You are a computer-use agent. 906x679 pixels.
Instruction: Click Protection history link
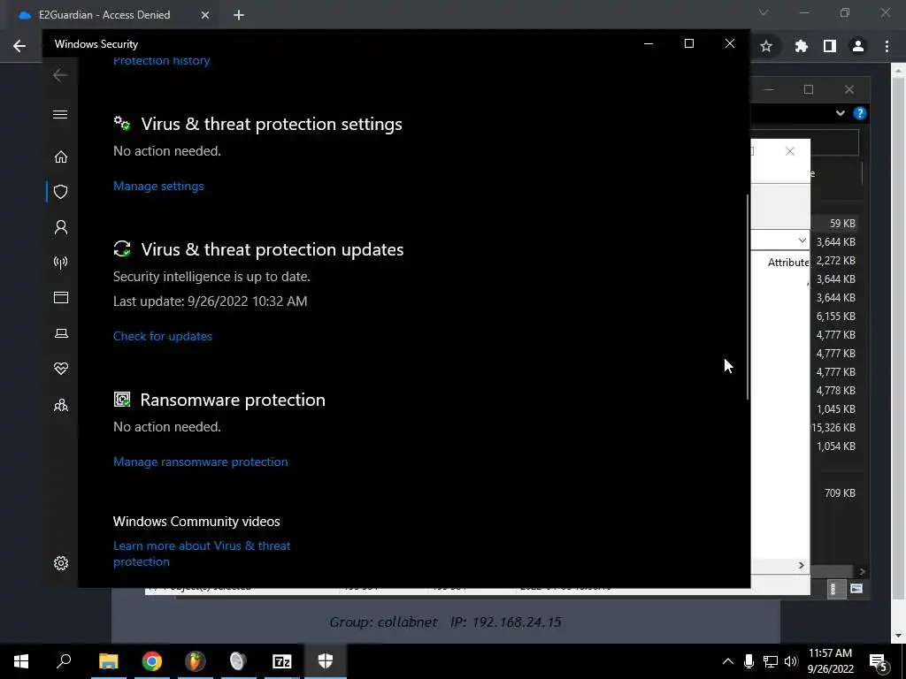[161, 61]
